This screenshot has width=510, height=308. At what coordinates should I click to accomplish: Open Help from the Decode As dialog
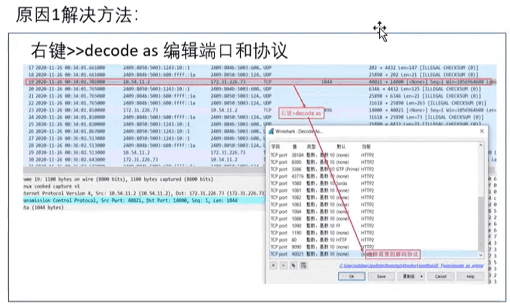coord(470,276)
